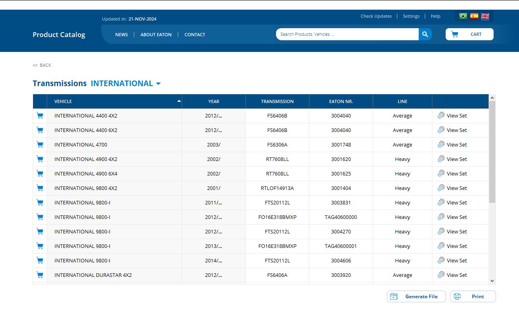Open View Set in the 3003831 row
519x324 pixels.
pos(453,202)
